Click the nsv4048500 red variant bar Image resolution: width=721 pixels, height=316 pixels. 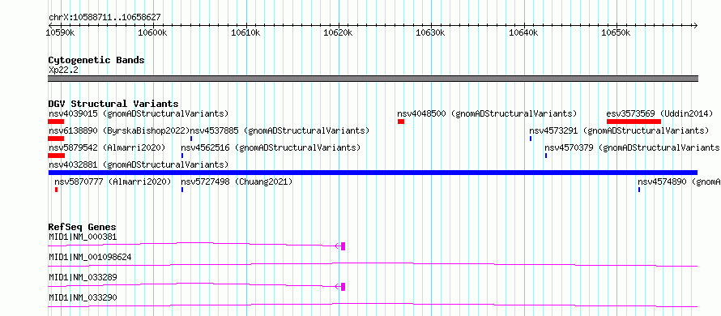pos(401,122)
